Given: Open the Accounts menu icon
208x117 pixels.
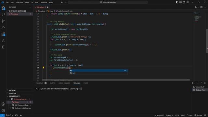Looking at the screenshot, I should [3, 104].
